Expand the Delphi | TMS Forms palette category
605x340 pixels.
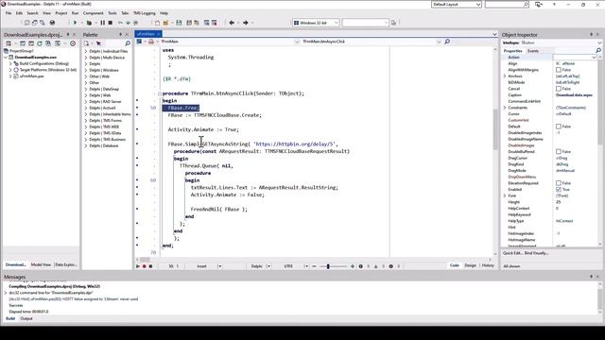(86, 120)
